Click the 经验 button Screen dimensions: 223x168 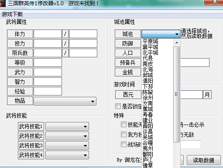pyautogui.click(x=20, y=91)
